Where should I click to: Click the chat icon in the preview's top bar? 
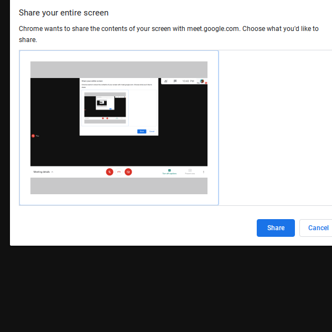pyautogui.click(x=175, y=81)
